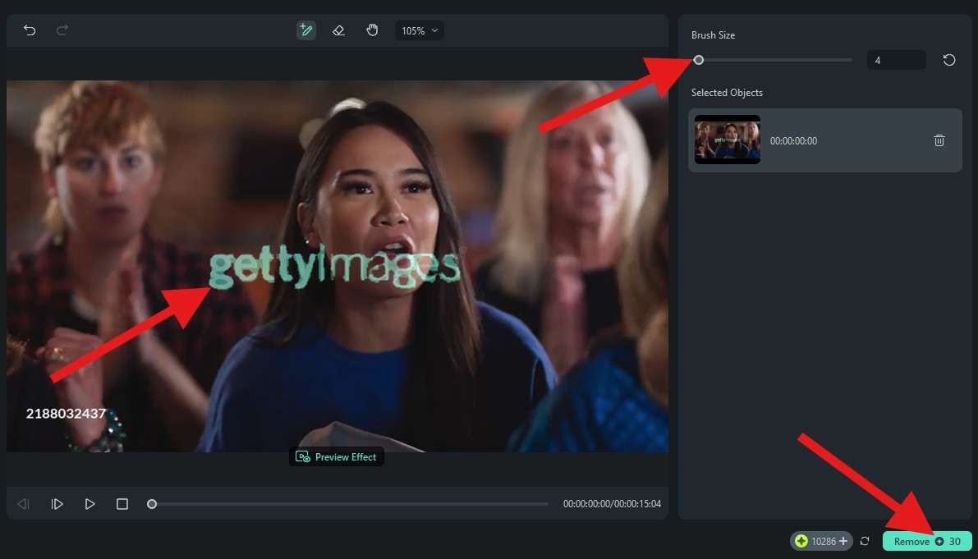Click the Brush Size slider handle

click(699, 60)
